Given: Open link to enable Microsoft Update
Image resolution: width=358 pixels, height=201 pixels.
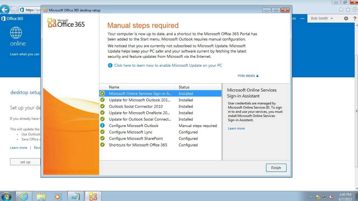Looking at the screenshot, I should [168, 65].
